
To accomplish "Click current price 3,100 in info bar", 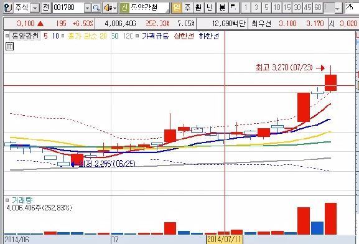I will point(26,24).
